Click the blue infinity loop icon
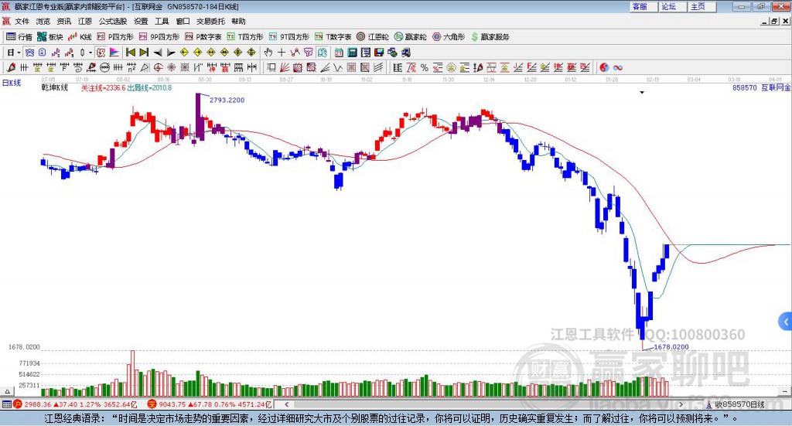Image resolution: width=792 pixels, height=426 pixels. [618, 67]
